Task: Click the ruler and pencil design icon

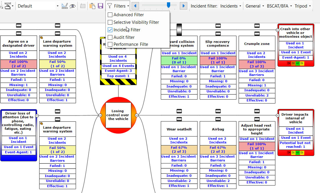Action: tap(65, 6)
